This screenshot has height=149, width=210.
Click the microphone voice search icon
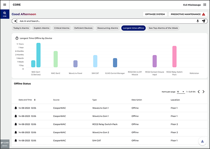pos(198,21)
